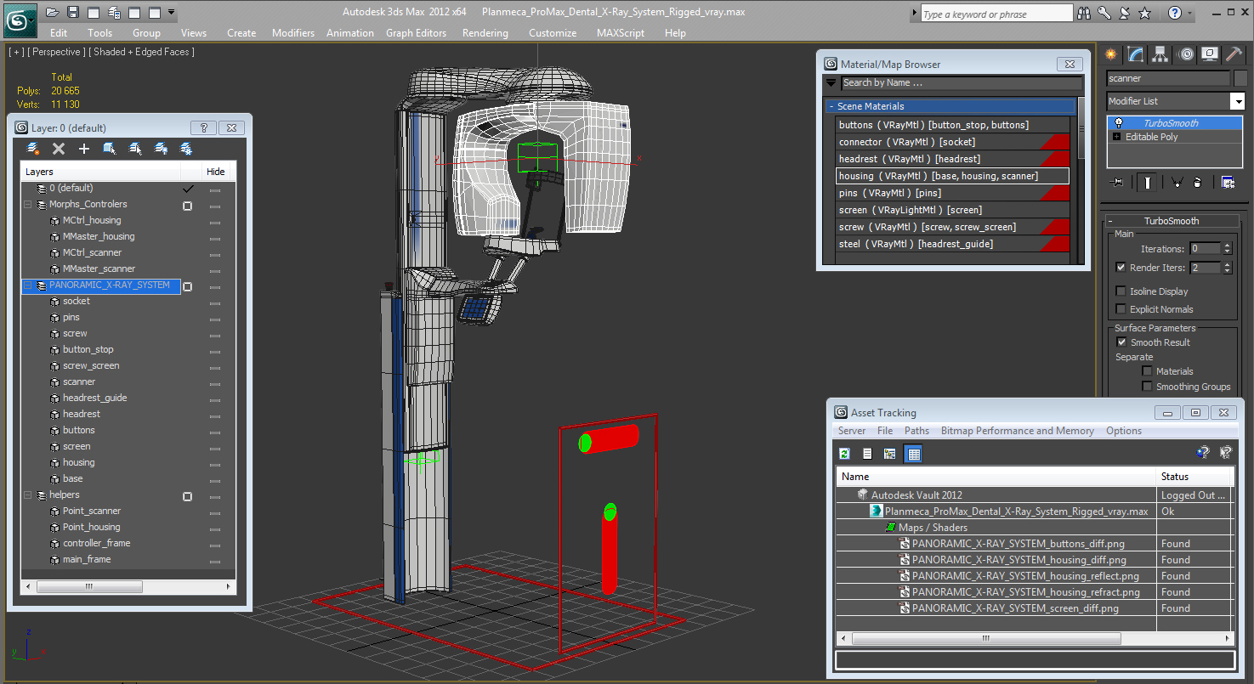Open the Motion command panel tab

(x=1186, y=54)
